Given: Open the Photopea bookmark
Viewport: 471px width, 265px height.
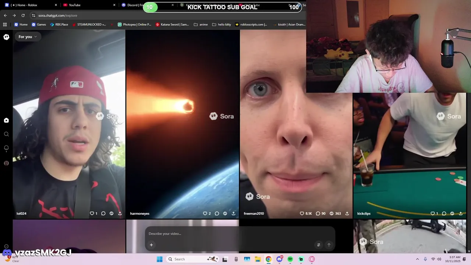Looking at the screenshot, I should (x=134, y=25).
